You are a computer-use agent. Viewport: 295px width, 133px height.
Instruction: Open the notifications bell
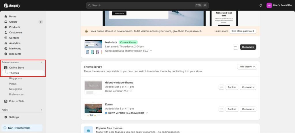click(261, 5)
